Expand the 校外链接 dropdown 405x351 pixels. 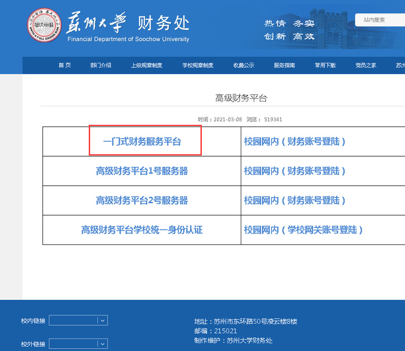pos(78,344)
